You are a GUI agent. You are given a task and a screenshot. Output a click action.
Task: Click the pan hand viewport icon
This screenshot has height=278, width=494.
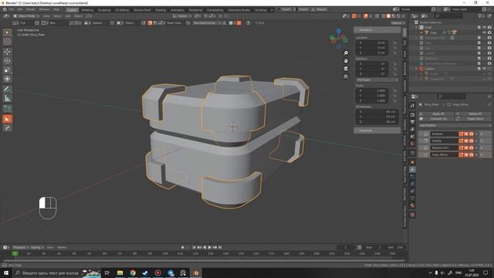(x=346, y=61)
